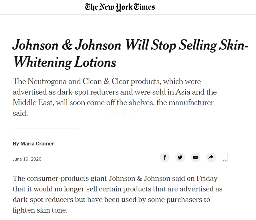Click the June 19, 2020 publish date

point(27,159)
